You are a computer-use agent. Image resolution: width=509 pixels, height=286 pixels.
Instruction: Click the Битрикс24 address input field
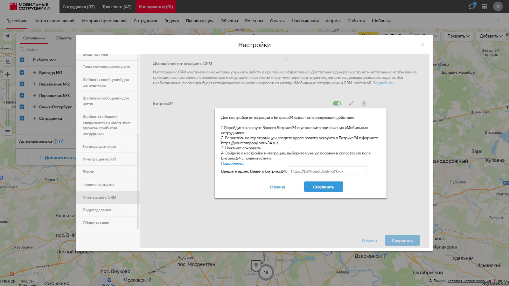click(327, 171)
